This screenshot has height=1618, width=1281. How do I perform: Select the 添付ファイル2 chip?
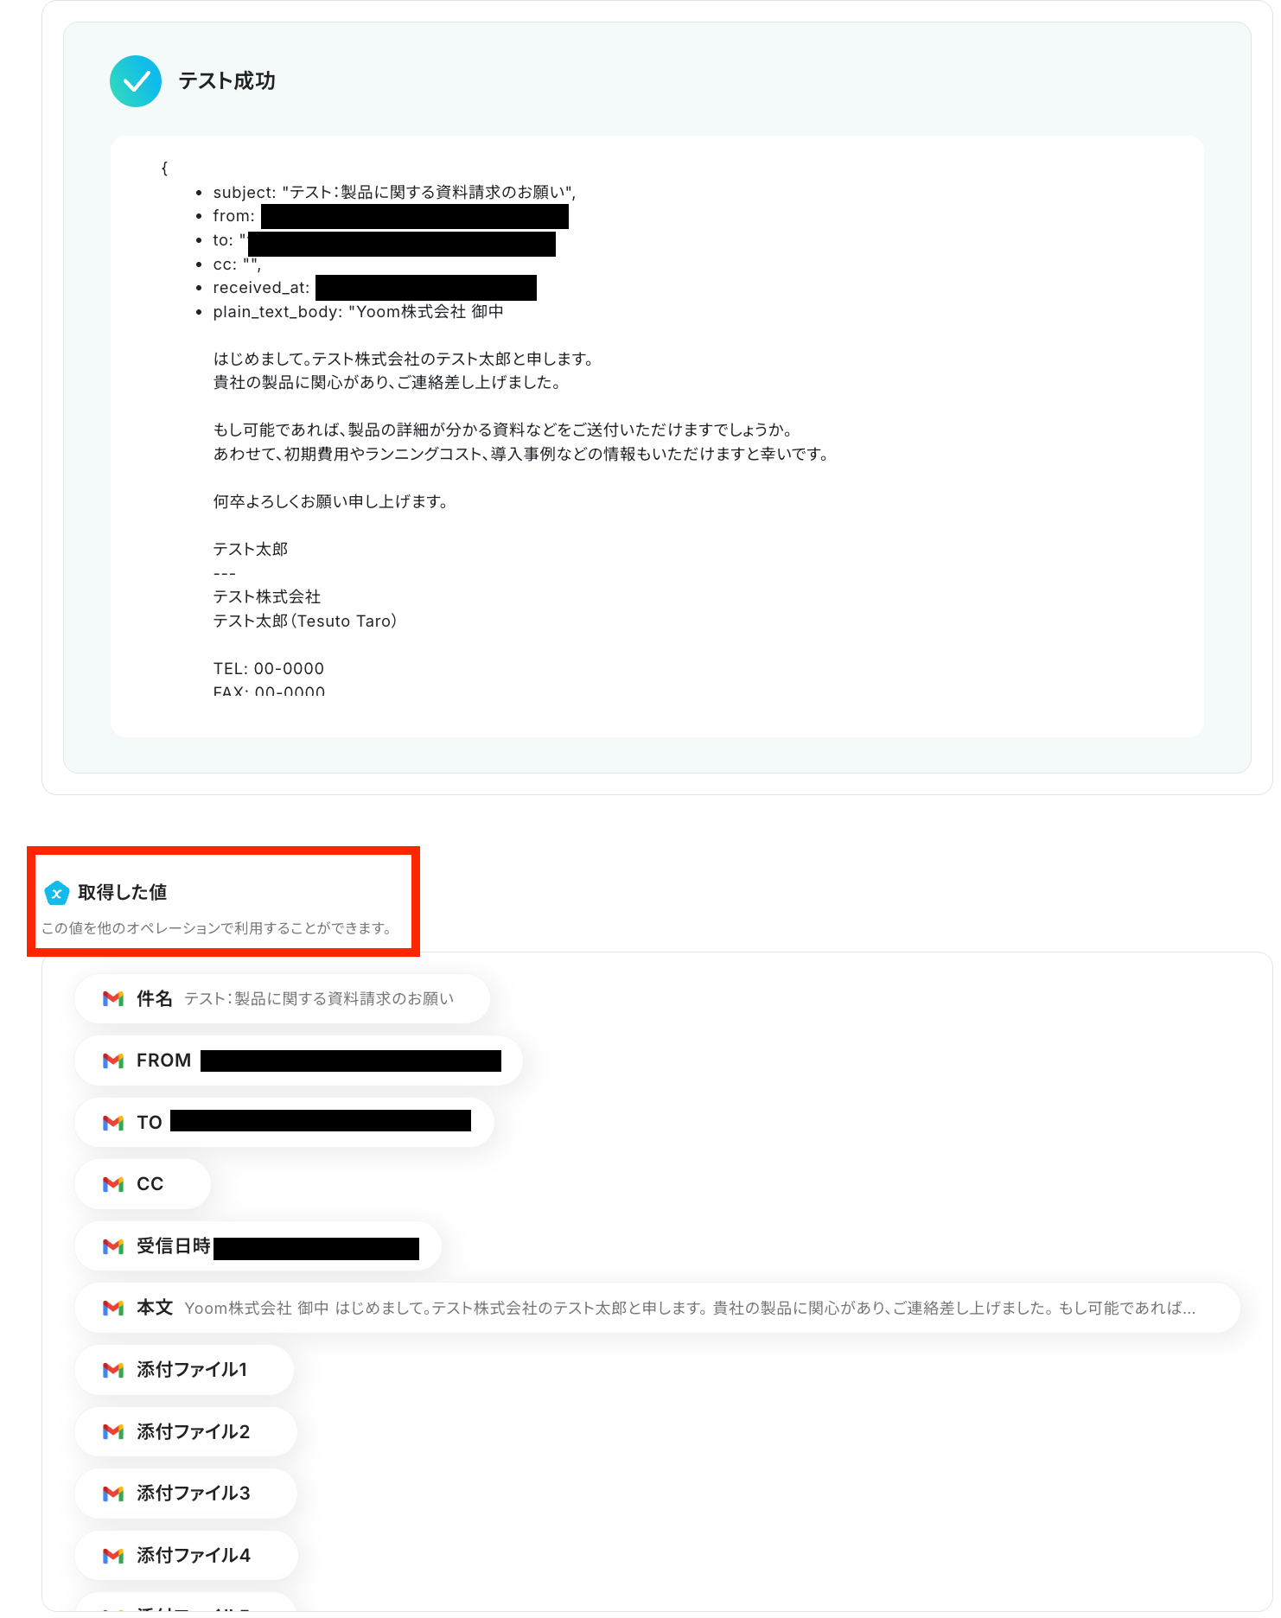point(186,1432)
